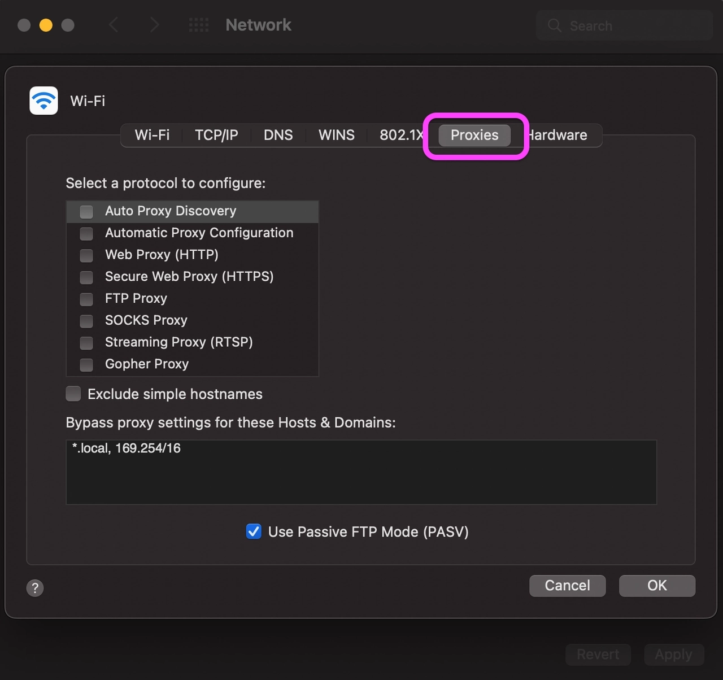Disable Use Passive FTP Mode (PASV)

click(x=254, y=531)
